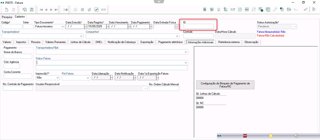
Task: Click the paperclip attachment icon
Action: 89,10
